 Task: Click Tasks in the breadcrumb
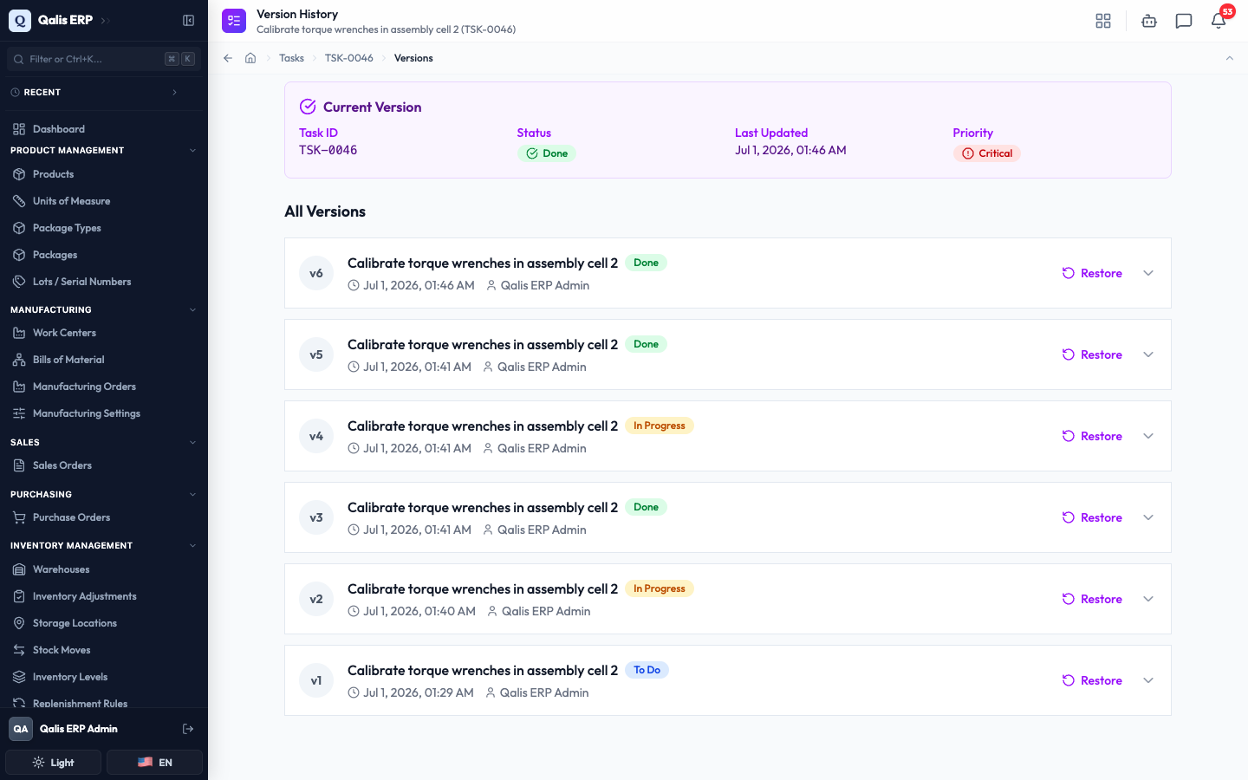point(291,58)
